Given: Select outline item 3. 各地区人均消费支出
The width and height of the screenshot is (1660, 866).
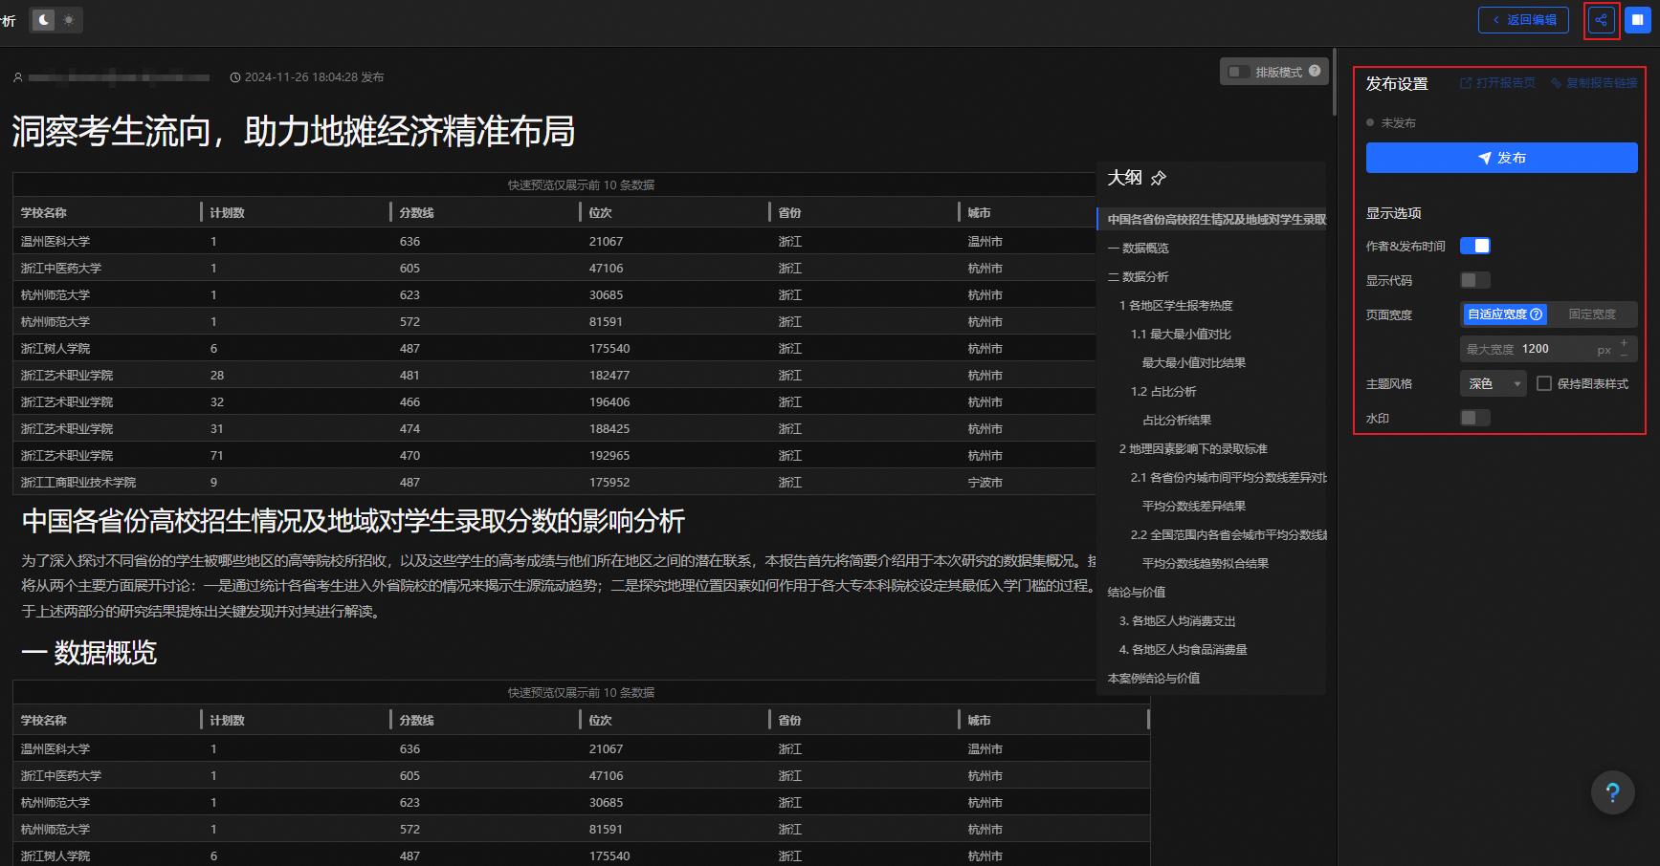Looking at the screenshot, I should tap(1177, 621).
